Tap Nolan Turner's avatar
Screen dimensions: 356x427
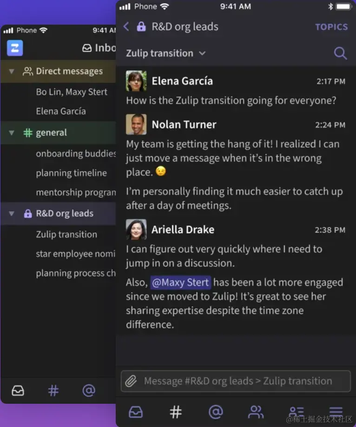click(x=136, y=124)
